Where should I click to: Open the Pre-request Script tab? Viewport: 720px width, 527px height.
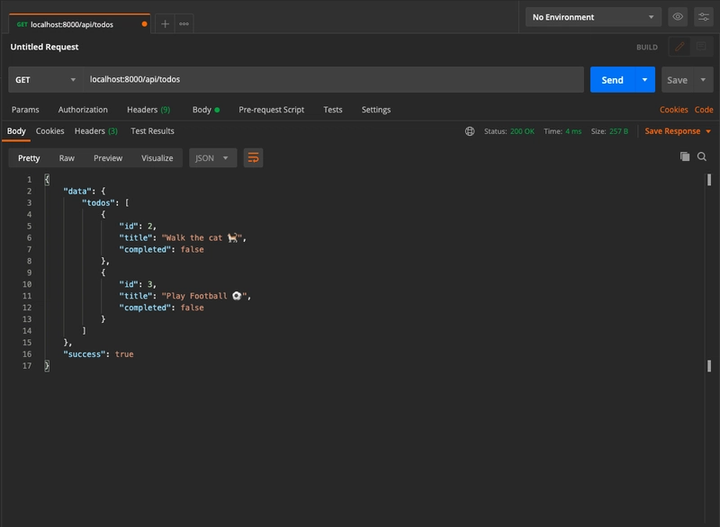(x=272, y=110)
